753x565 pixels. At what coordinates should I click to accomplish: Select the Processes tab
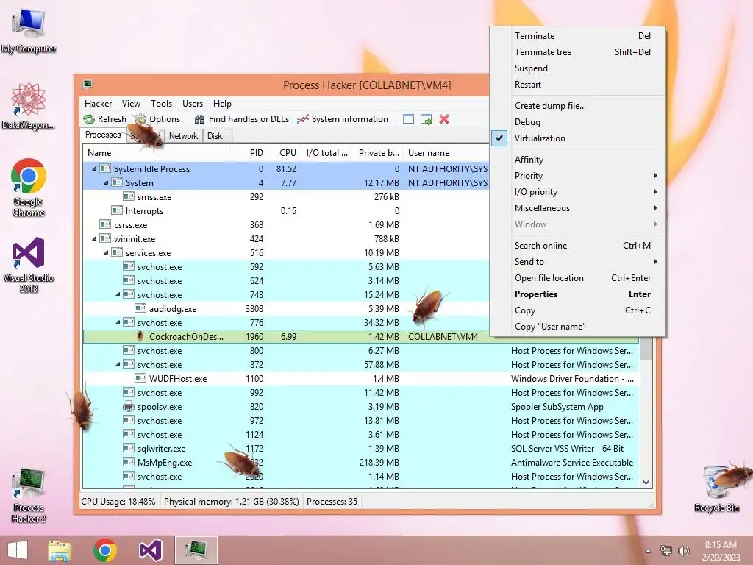coord(103,135)
